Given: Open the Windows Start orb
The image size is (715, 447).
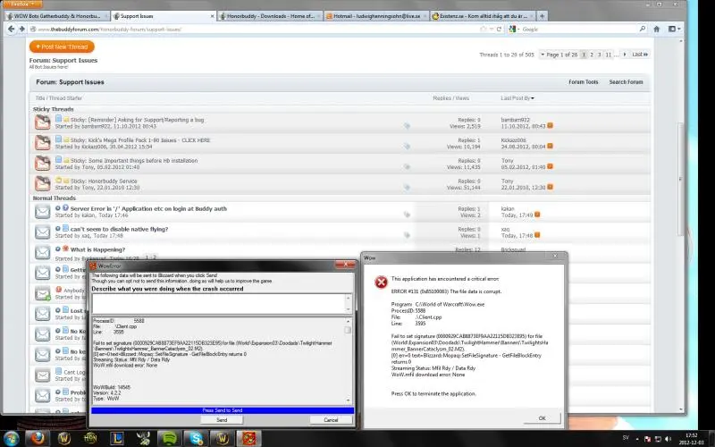Looking at the screenshot, I should point(11,438).
